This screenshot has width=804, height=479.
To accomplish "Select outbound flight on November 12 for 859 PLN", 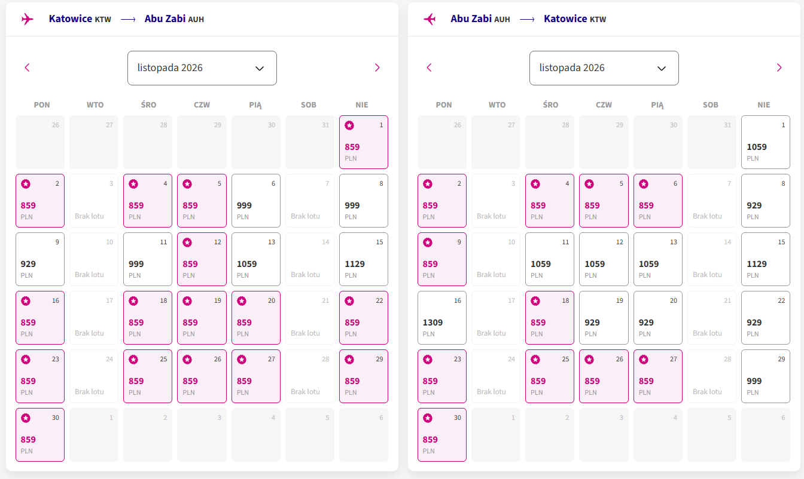I will 202,259.
